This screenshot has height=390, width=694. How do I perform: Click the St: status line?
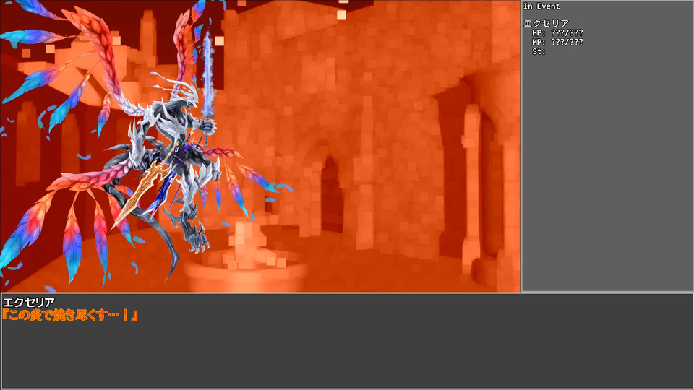tap(539, 52)
